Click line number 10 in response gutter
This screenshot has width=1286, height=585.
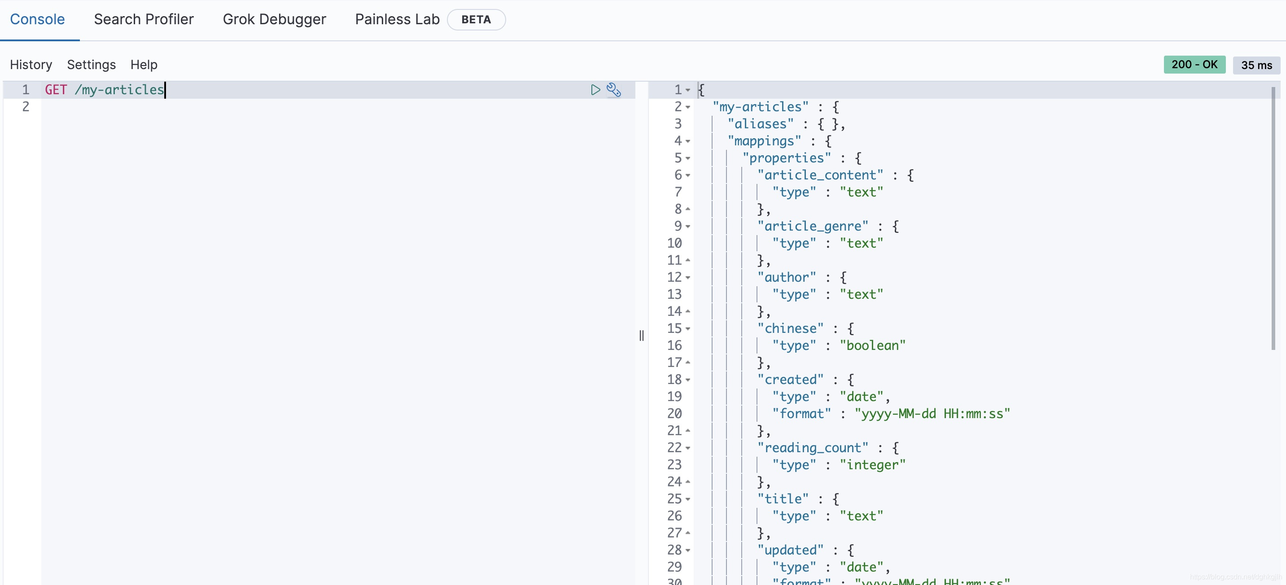[674, 243]
